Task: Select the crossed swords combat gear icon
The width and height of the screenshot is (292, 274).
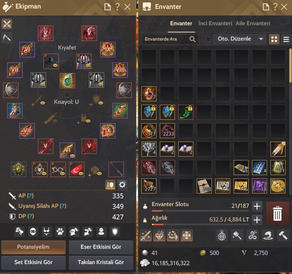Action: click(x=7, y=24)
